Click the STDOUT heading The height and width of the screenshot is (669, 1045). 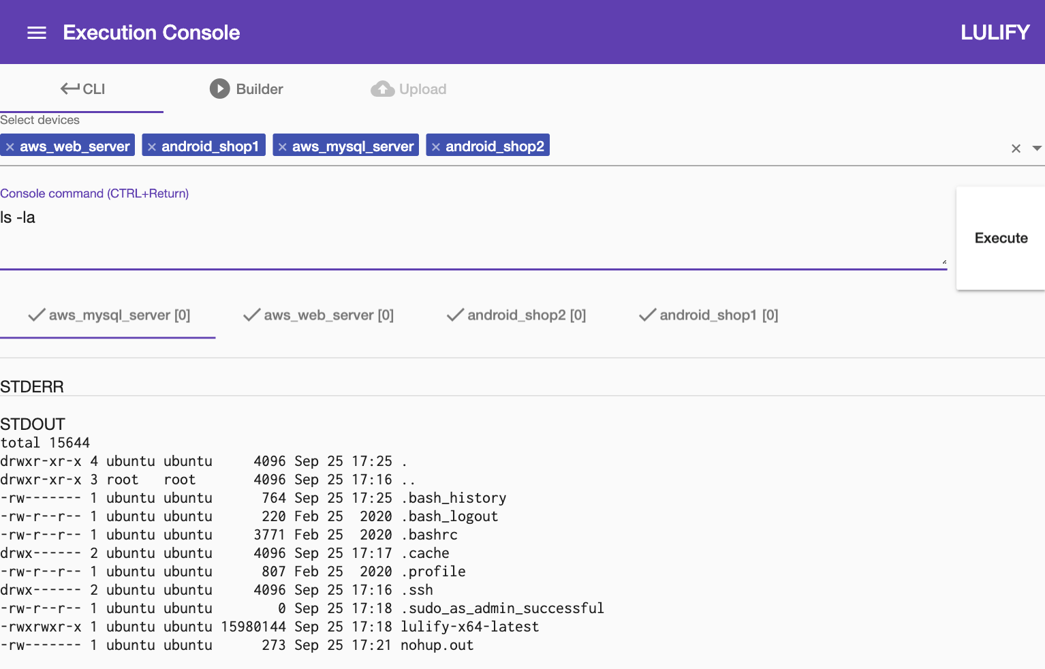pyautogui.click(x=33, y=424)
